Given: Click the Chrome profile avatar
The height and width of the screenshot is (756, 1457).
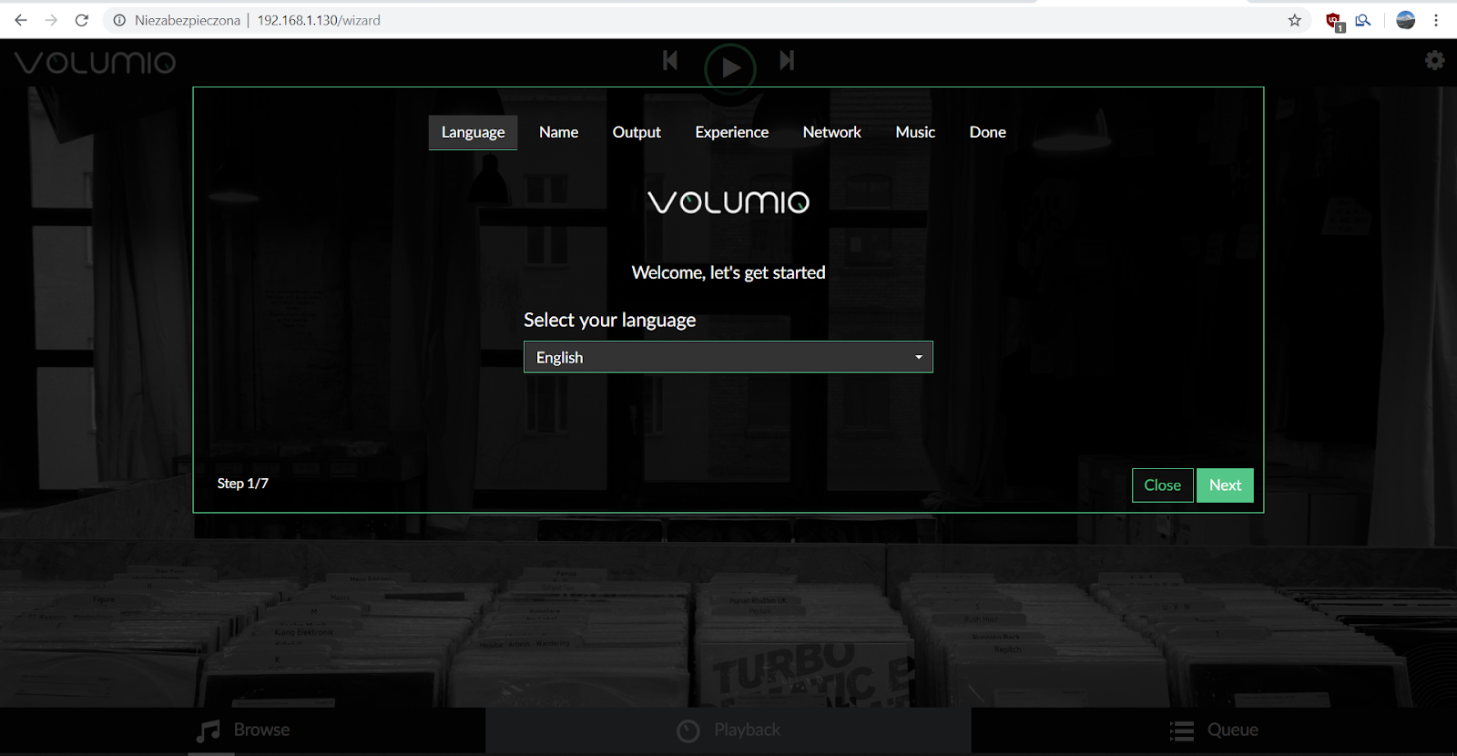Looking at the screenshot, I should pyautogui.click(x=1406, y=20).
